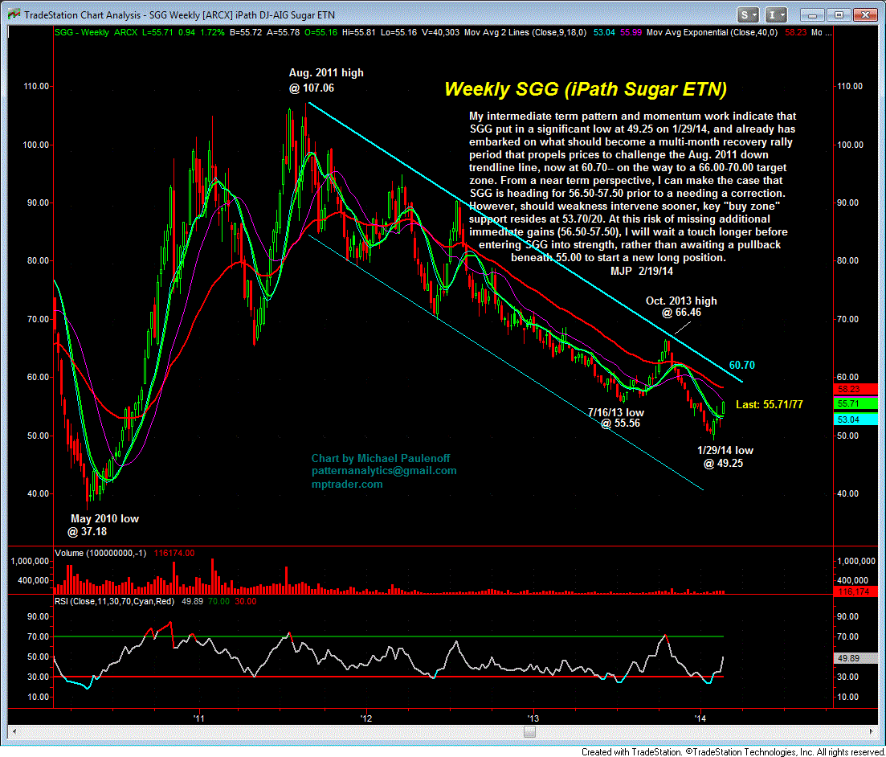Click the cyan "60.70" trendline label

pos(742,365)
